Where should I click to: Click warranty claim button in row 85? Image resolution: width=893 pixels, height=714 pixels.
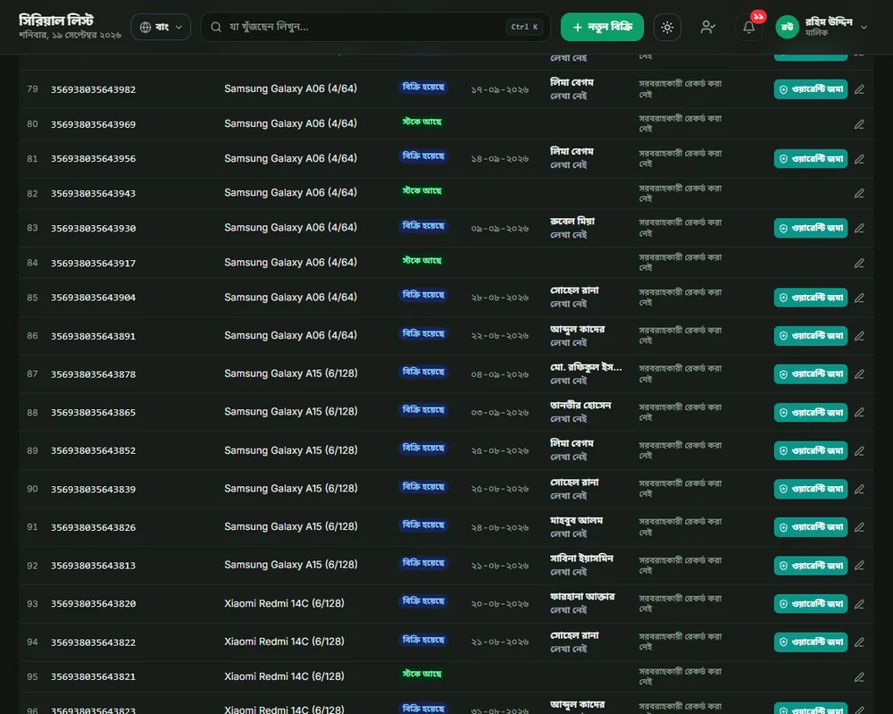tap(811, 298)
